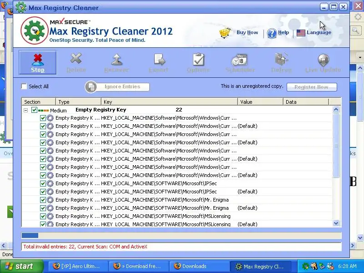
Task: Open the Windows start button
Action: [x=21, y=266]
